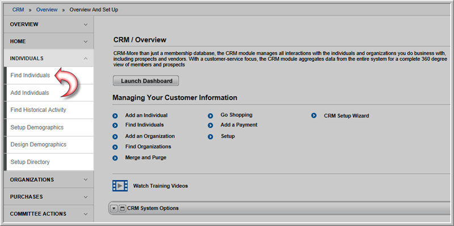Expand the ORGANIZATIONS section chevron

[x=86, y=179]
